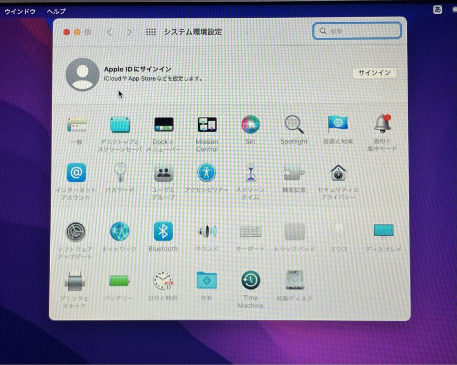Show all preferences grid button
This screenshot has width=457, height=365.
coord(151,32)
